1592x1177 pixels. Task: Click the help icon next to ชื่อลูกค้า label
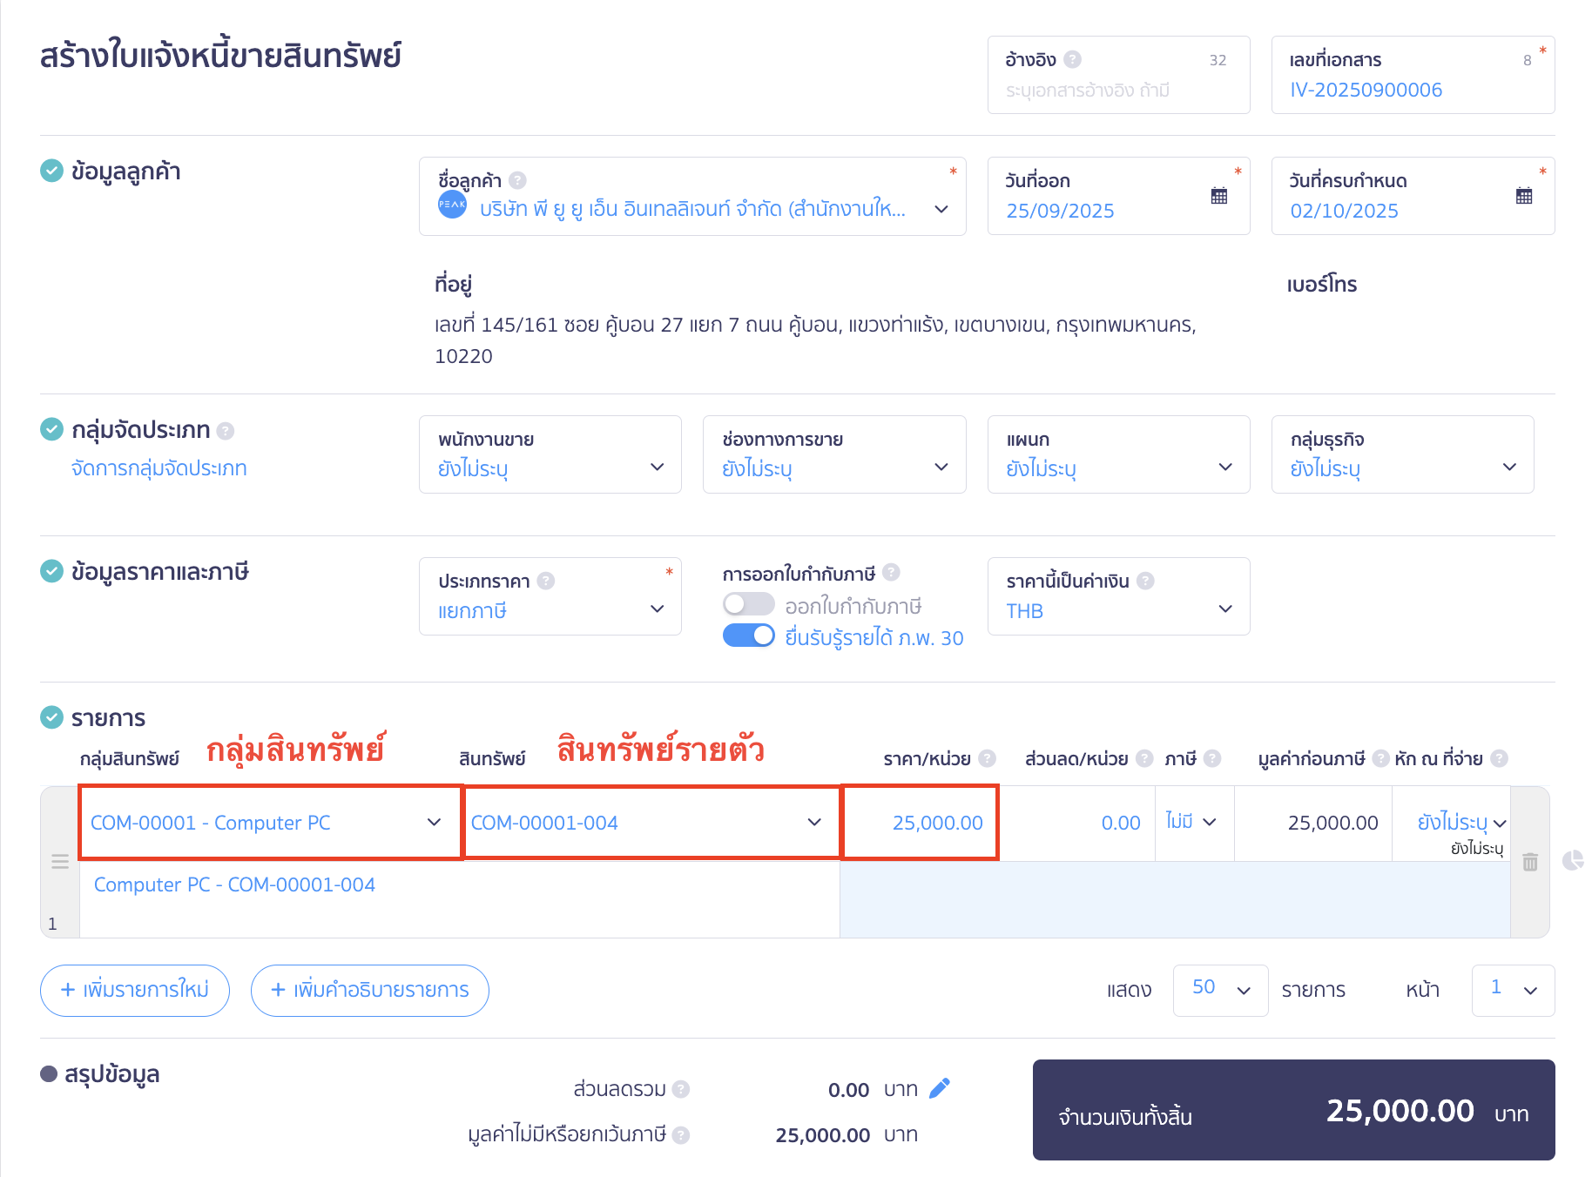point(517,179)
